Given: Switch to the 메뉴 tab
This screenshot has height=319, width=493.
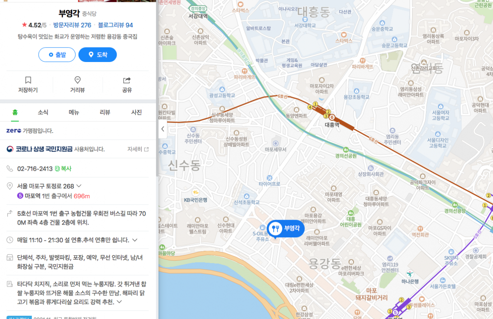Looking at the screenshot, I should [x=74, y=112].
